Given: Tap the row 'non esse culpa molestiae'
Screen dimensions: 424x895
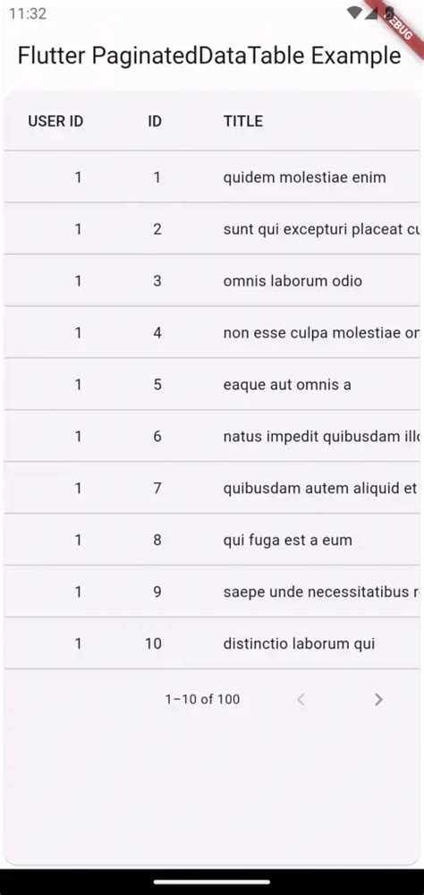Looking at the screenshot, I should tap(212, 333).
